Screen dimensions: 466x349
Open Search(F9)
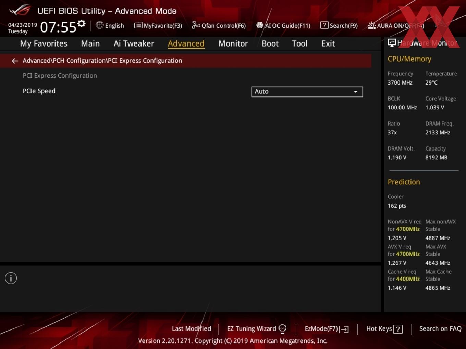click(339, 25)
